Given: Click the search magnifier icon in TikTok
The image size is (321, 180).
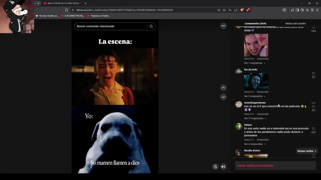Looking at the screenshot, I should click(x=151, y=26).
